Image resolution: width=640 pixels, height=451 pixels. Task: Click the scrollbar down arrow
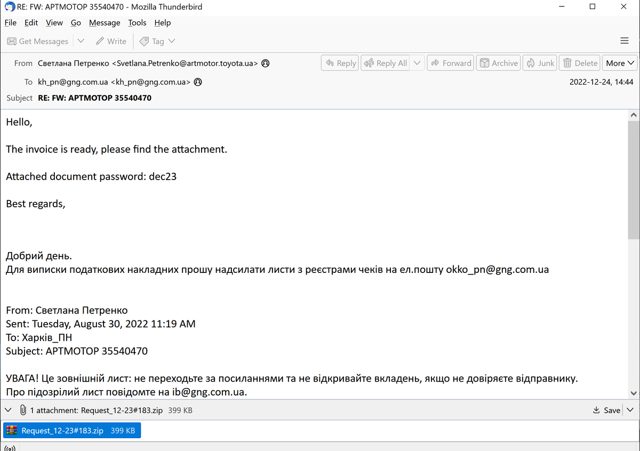pos(634,393)
